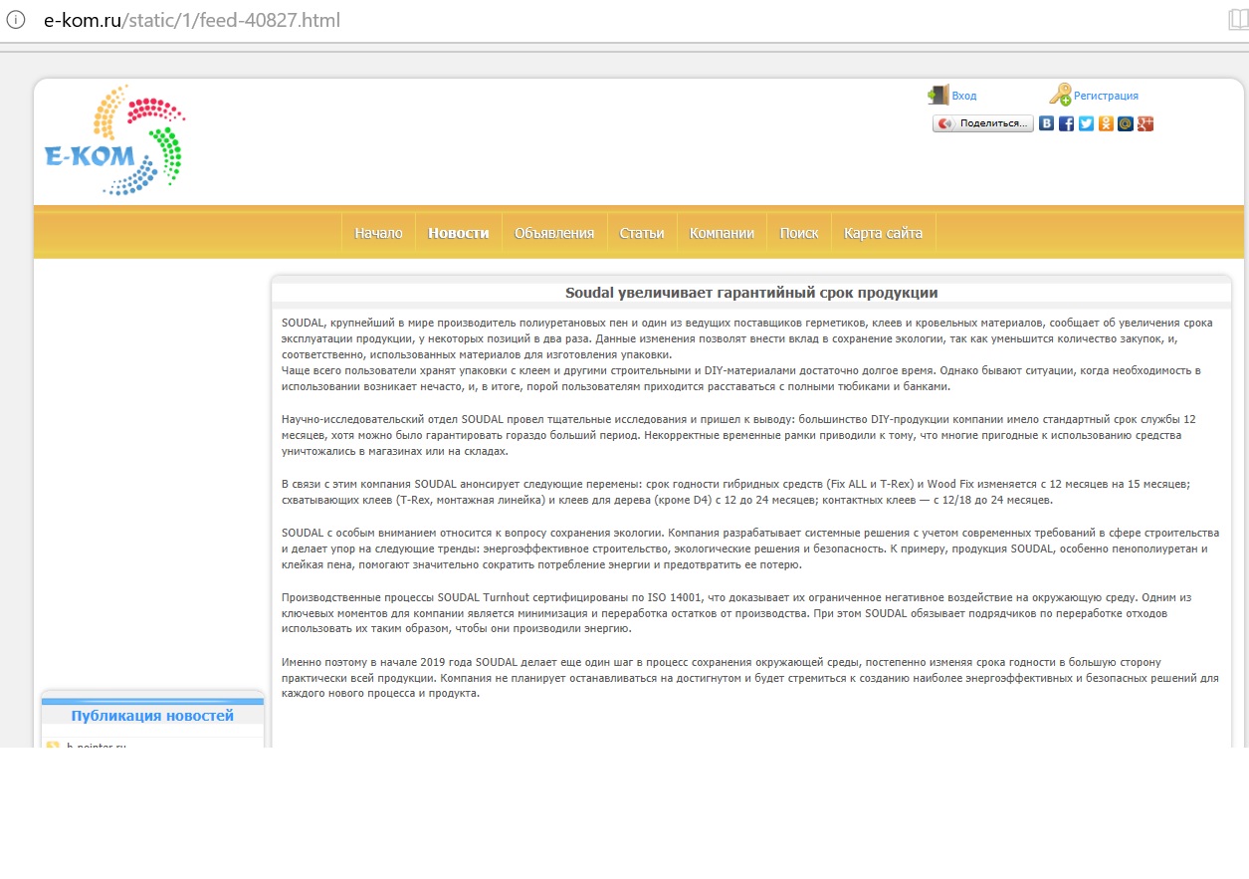Click paragraph starting 'В связи с этим компания'
1249x879 pixels.
point(735,492)
